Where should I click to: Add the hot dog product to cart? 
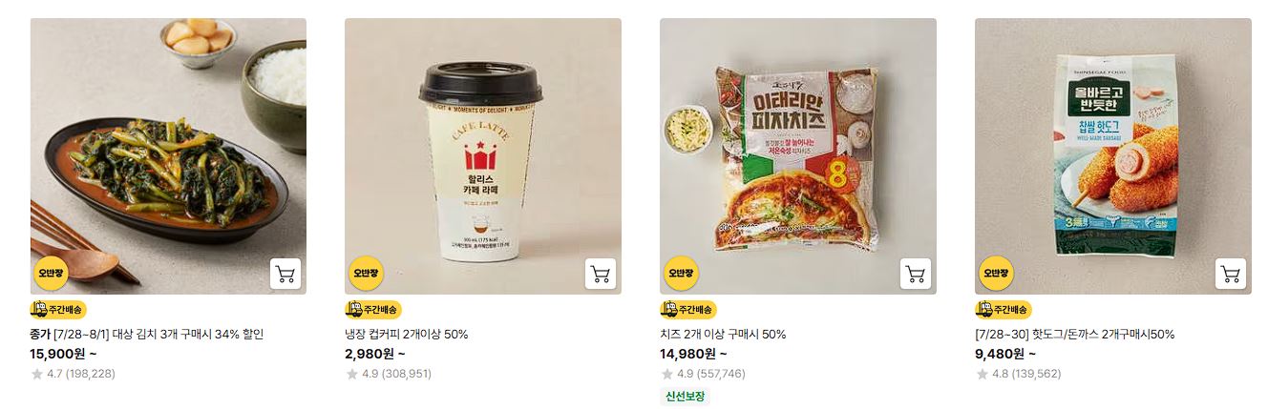click(1230, 274)
